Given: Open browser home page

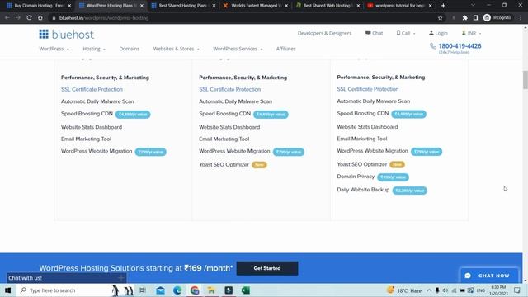Looking at the screenshot, I should (40, 18).
